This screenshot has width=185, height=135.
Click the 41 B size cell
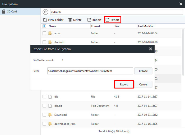117,97
